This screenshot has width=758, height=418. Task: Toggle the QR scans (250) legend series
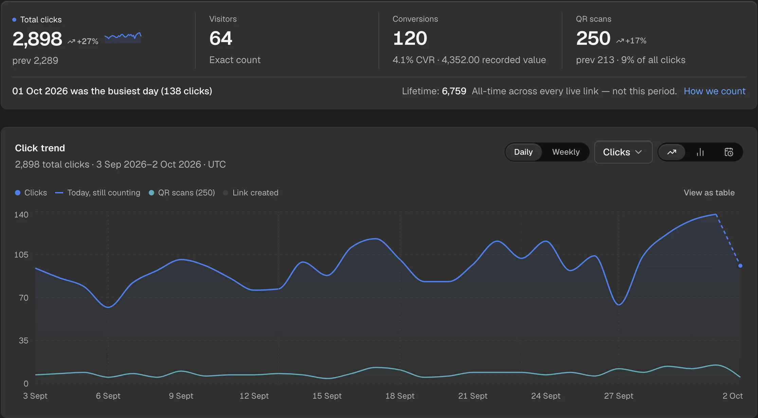point(182,193)
